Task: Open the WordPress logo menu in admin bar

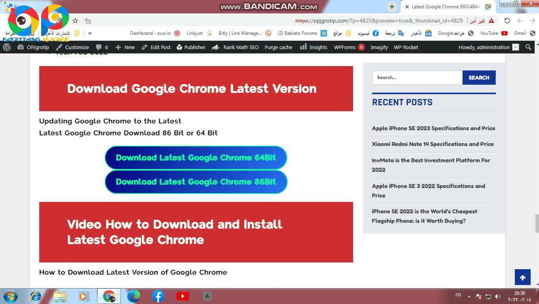Action: coord(7,47)
